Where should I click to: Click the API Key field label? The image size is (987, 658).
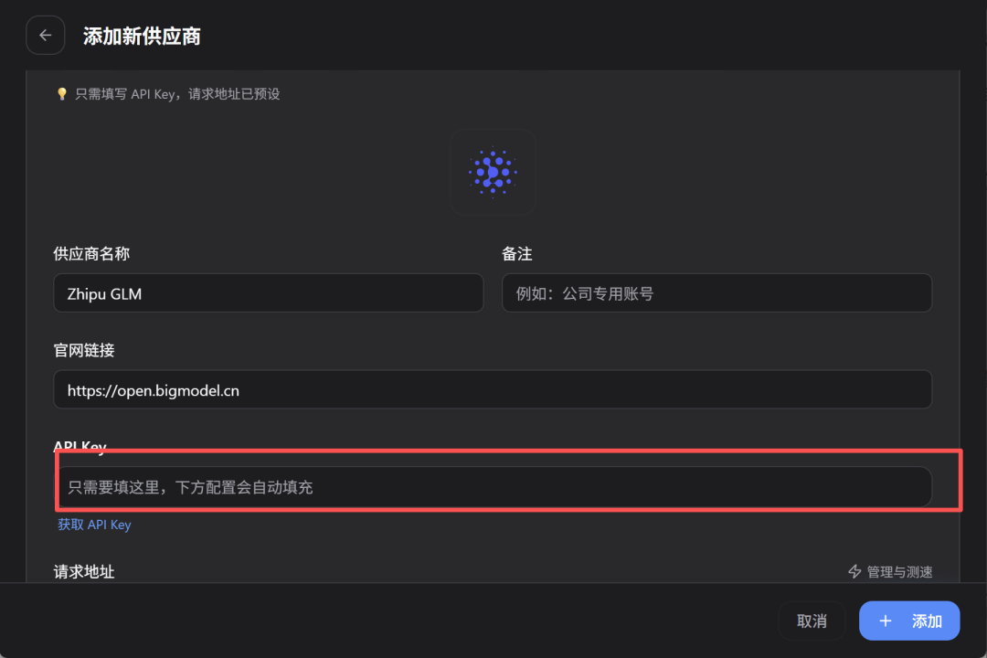click(x=80, y=447)
